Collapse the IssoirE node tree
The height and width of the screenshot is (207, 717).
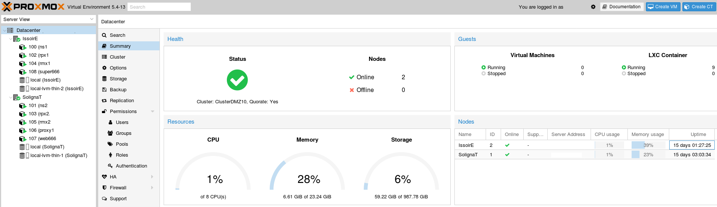pos(11,39)
